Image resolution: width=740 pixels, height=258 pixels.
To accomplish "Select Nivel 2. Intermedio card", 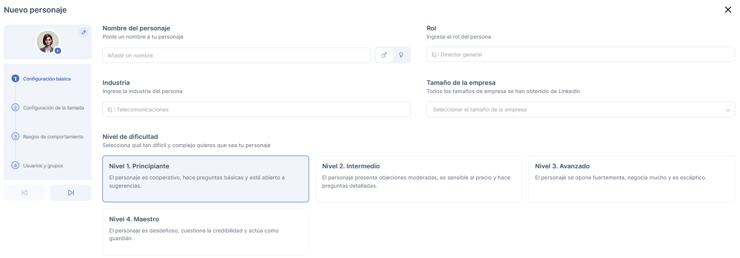I will pyautogui.click(x=418, y=178).
